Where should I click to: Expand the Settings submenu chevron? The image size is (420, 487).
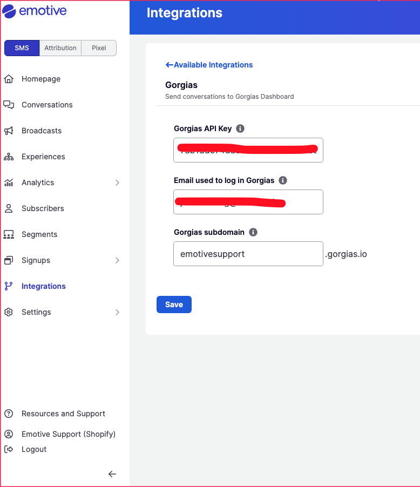(117, 312)
